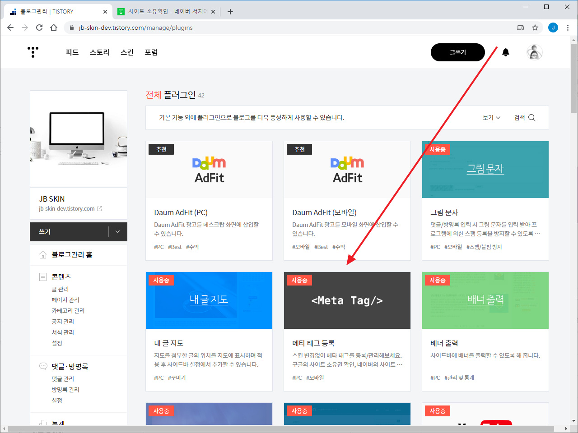This screenshot has width=578, height=433.
Task: Select the 댓글·방명록 section heading
Action: click(70, 367)
